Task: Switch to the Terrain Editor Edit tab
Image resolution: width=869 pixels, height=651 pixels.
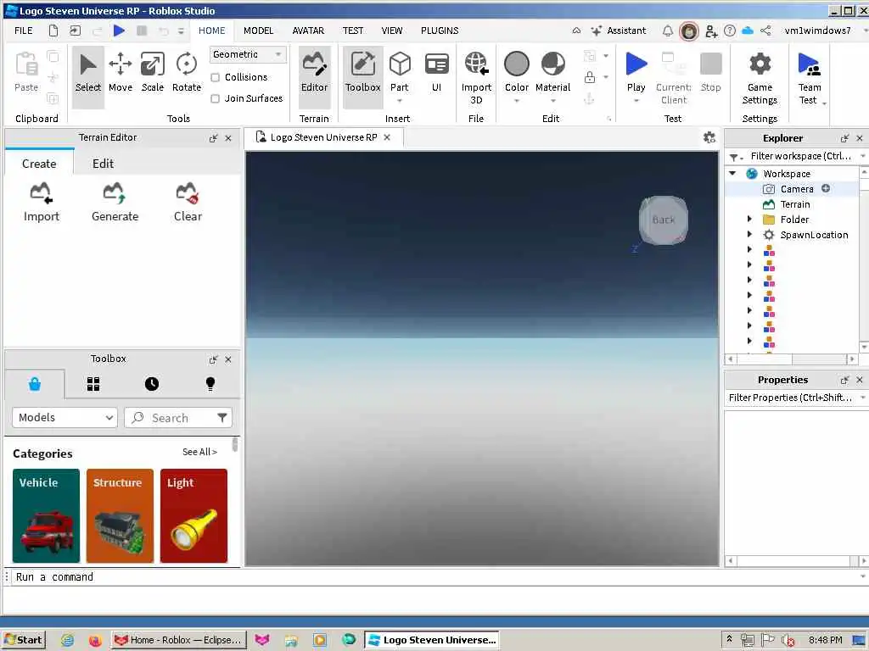Action: click(103, 164)
